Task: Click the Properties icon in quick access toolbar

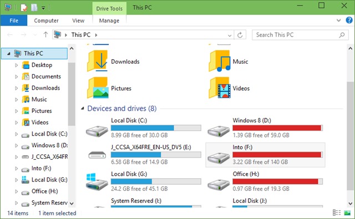Action: [x=24, y=8]
